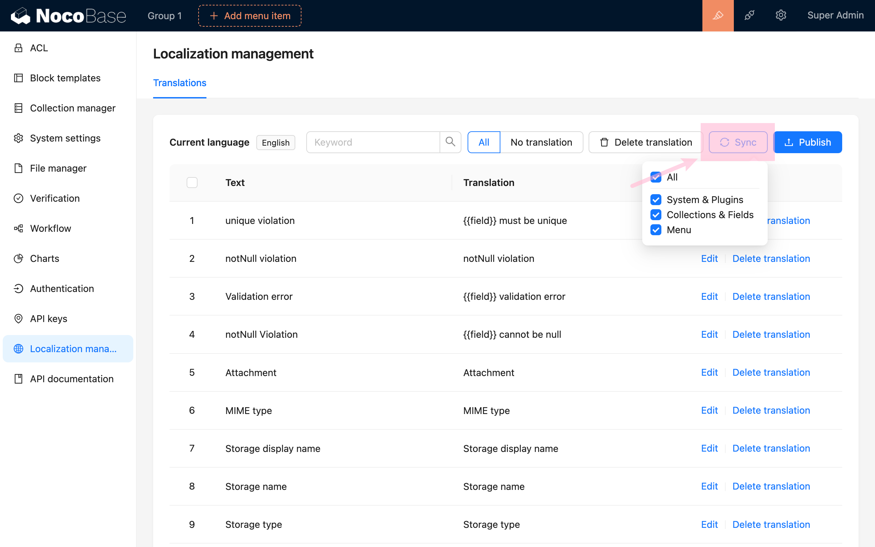This screenshot has height=547, width=875.
Task: Switch to the Translations tab
Action: click(180, 83)
